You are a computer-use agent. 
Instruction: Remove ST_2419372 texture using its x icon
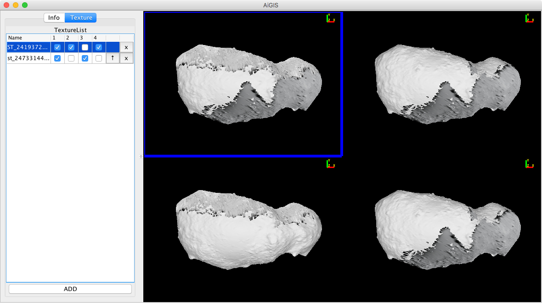tap(126, 47)
